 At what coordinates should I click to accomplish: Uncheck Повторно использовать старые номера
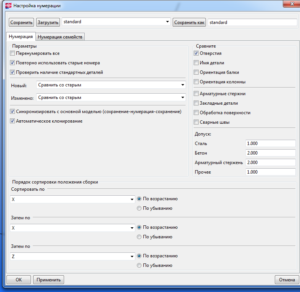coord(13,63)
